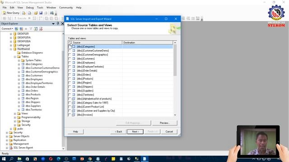Check the [dbo].[Products] checkbox
Image resolution: width=289 pixels, height=162 pixels.
click(70, 79)
